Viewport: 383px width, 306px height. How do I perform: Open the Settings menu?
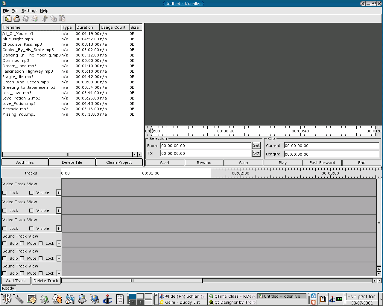click(29, 10)
